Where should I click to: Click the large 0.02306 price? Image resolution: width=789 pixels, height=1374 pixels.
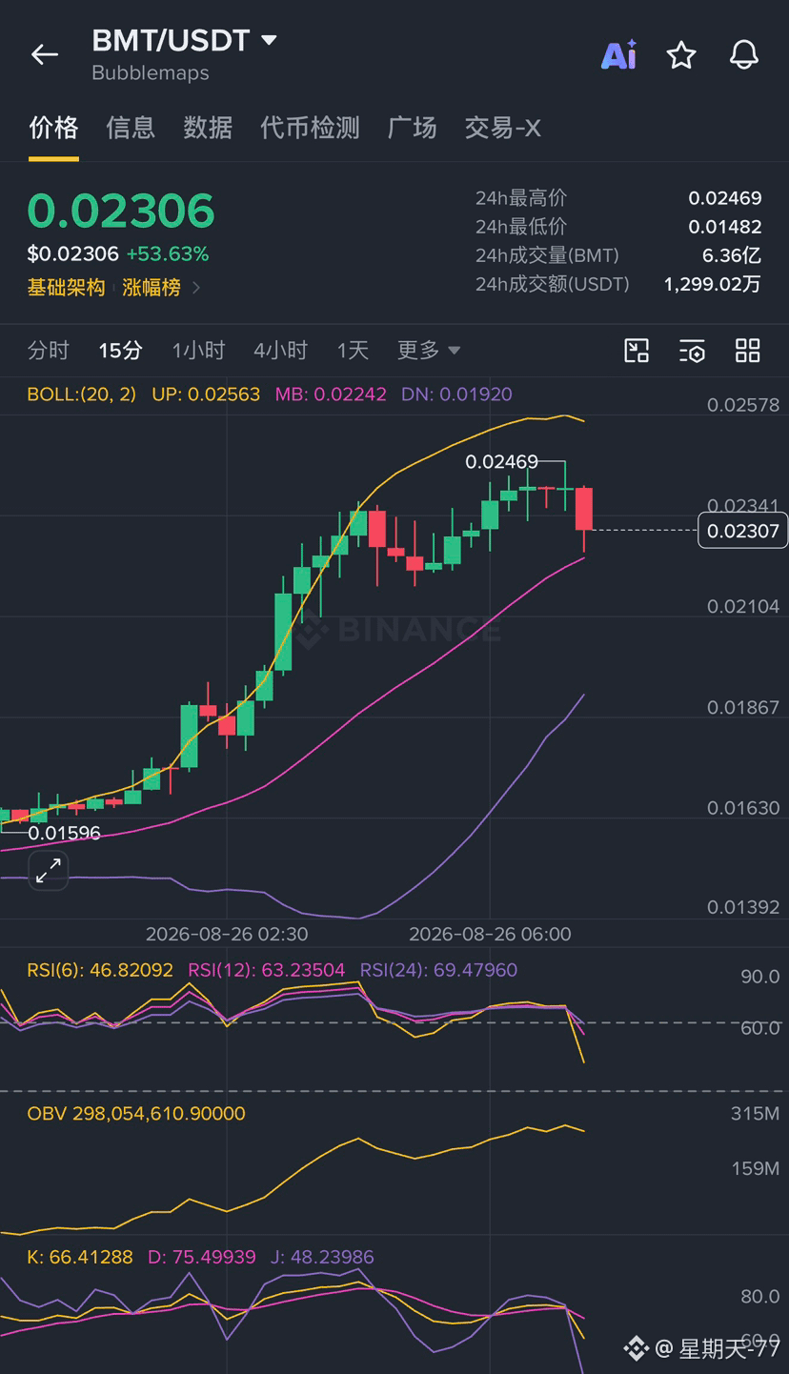(x=121, y=211)
